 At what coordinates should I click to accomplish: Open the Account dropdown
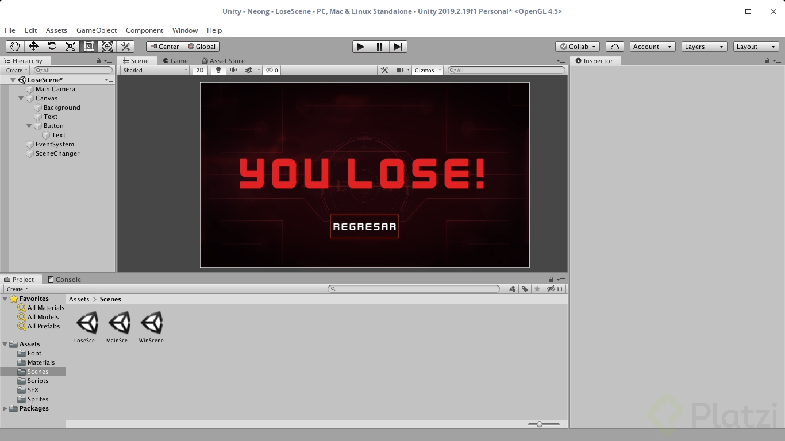pyautogui.click(x=652, y=47)
